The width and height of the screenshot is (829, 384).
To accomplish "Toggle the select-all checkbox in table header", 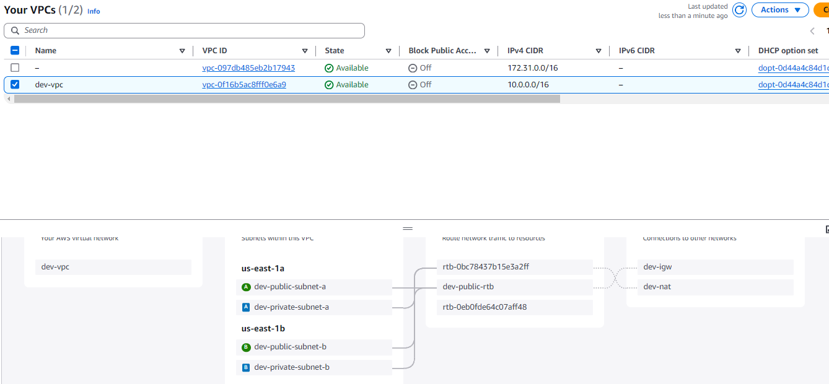I will pyautogui.click(x=15, y=51).
